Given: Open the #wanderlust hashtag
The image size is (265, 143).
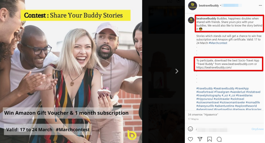Looking at the screenshot, I should (x=236, y=92).
